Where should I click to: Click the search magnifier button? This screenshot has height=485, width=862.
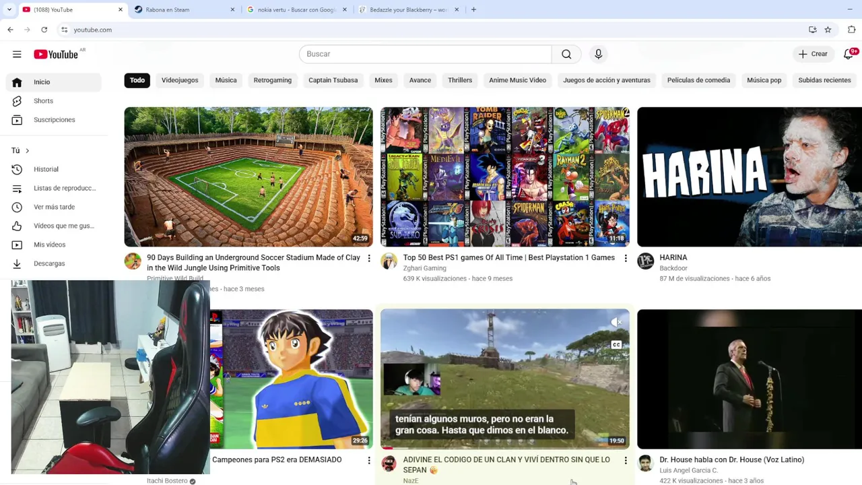tap(566, 54)
